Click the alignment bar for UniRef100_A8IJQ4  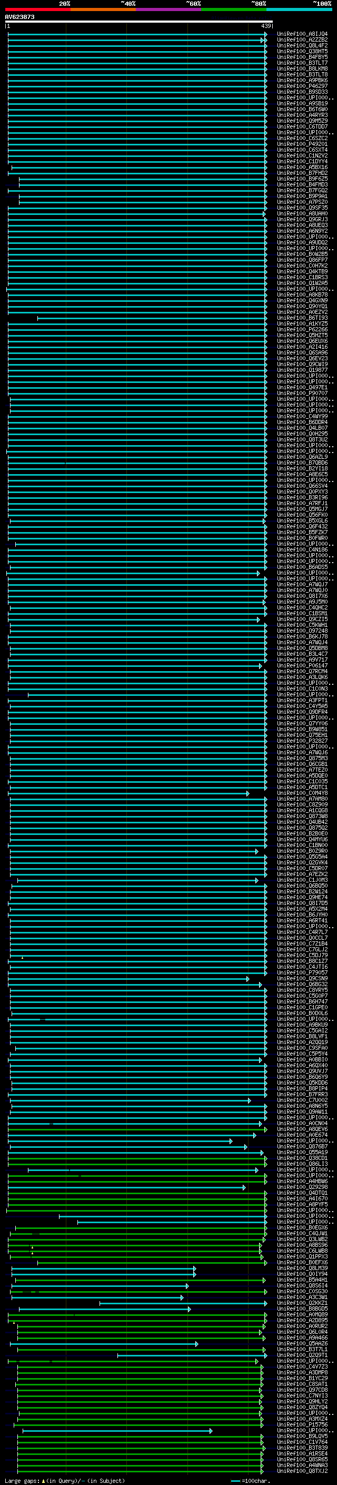(137, 34)
